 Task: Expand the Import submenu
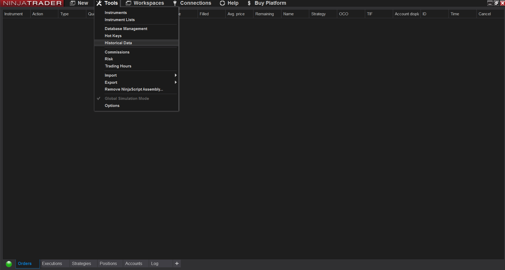point(136,75)
